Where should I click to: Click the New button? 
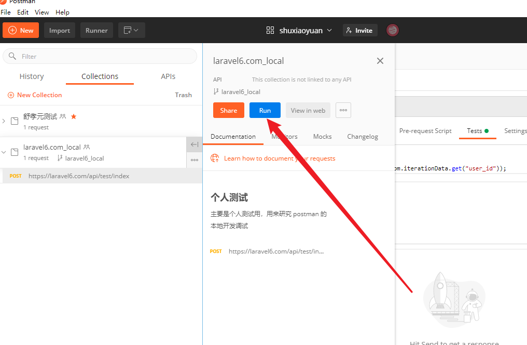(x=21, y=30)
